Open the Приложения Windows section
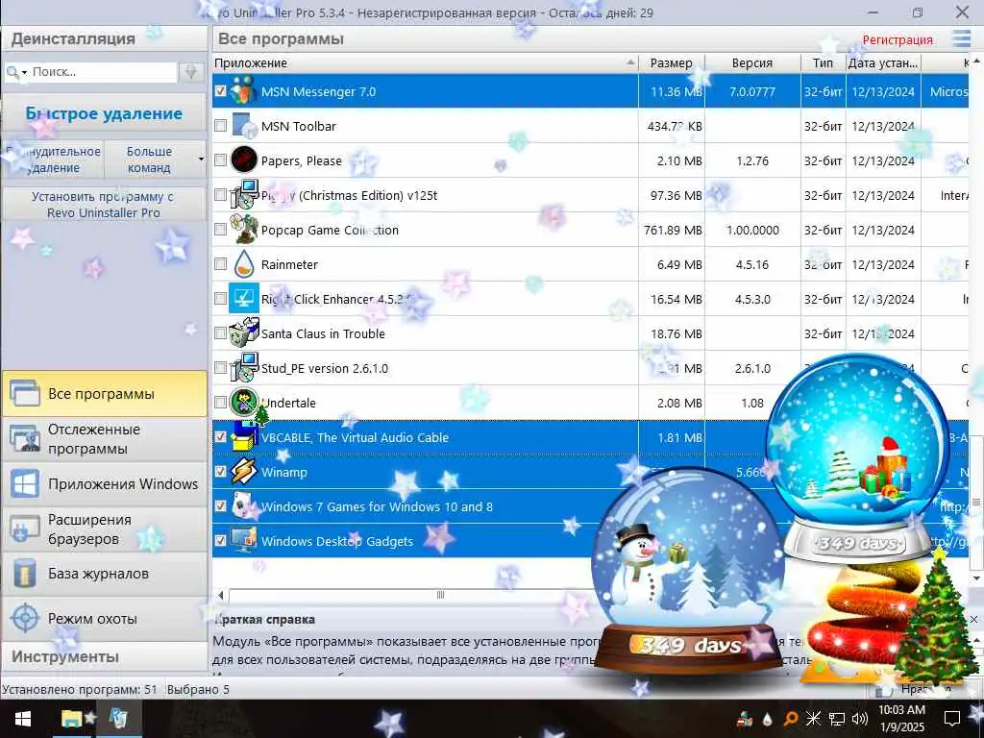984x738 pixels. (x=104, y=484)
